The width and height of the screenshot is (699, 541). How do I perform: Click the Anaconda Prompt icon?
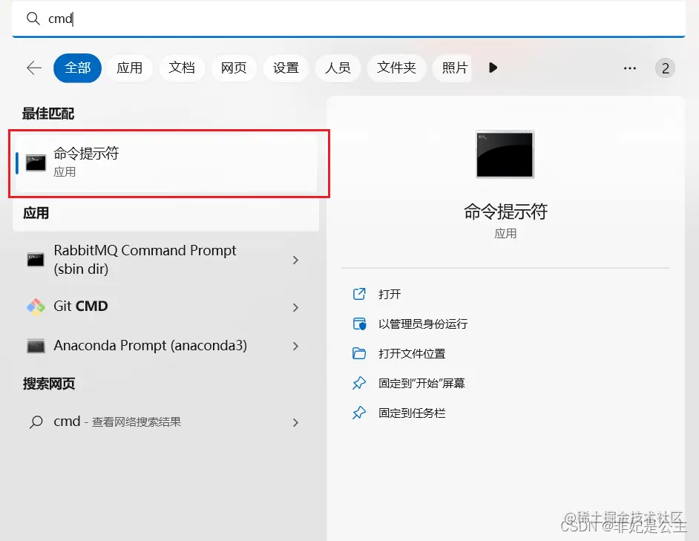pos(36,346)
